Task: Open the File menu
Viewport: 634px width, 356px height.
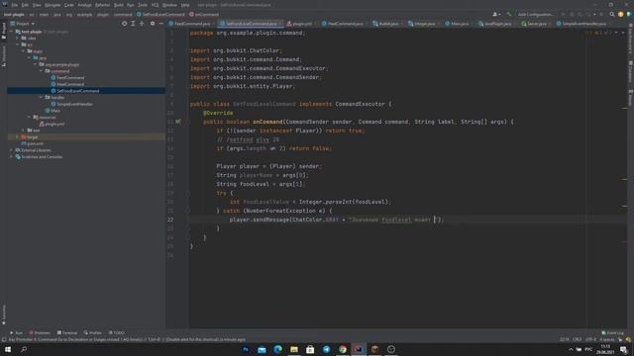Action: click(x=14, y=5)
